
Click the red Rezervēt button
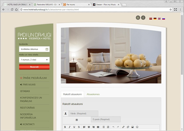pyautogui.click(x=34, y=67)
